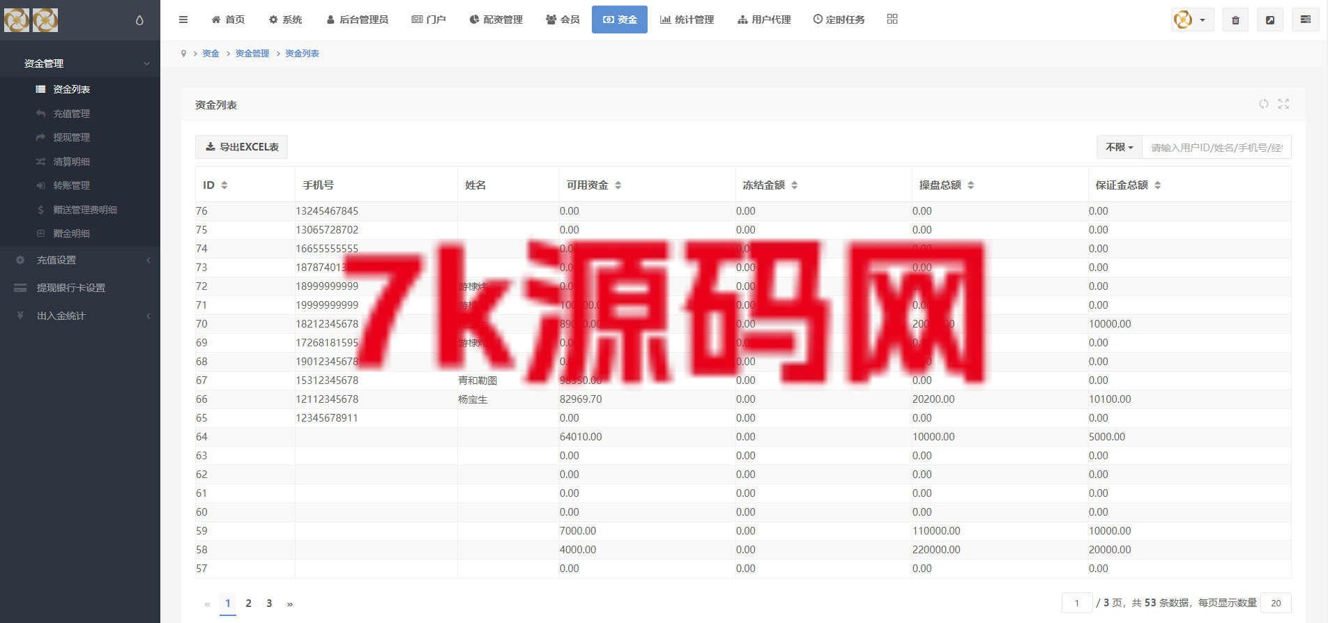Open 转账管理 in sidebar
Screen dimensions: 1328x623
80,185
